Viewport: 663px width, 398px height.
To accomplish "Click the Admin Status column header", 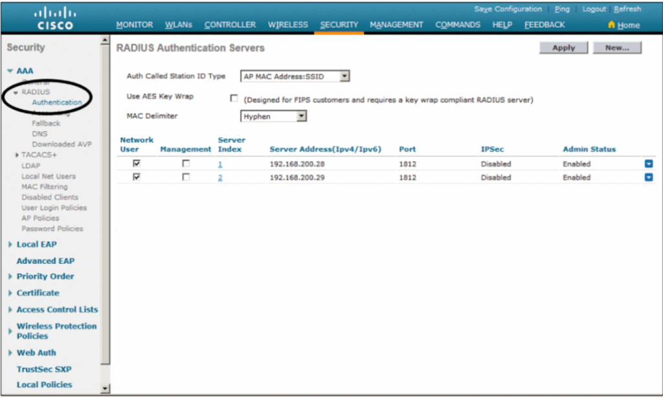I will pyautogui.click(x=589, y=149).
